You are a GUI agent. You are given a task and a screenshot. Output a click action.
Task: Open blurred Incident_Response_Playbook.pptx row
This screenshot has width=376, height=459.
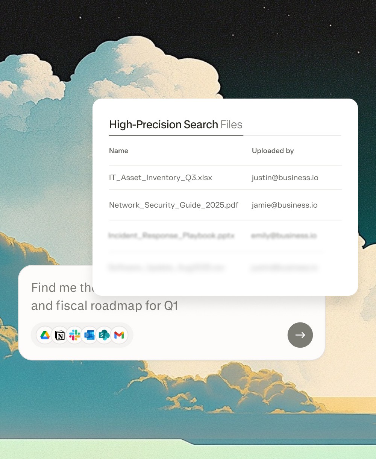pos(171,236)
